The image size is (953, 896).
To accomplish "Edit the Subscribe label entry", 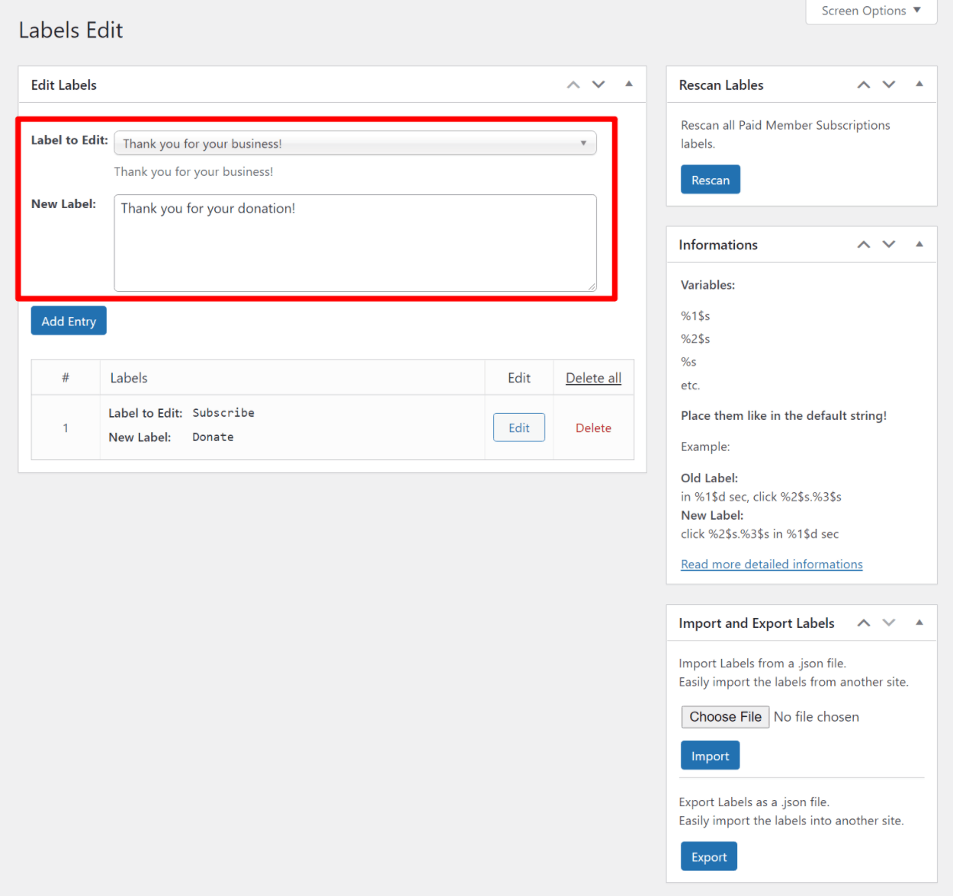I will 518,427.
